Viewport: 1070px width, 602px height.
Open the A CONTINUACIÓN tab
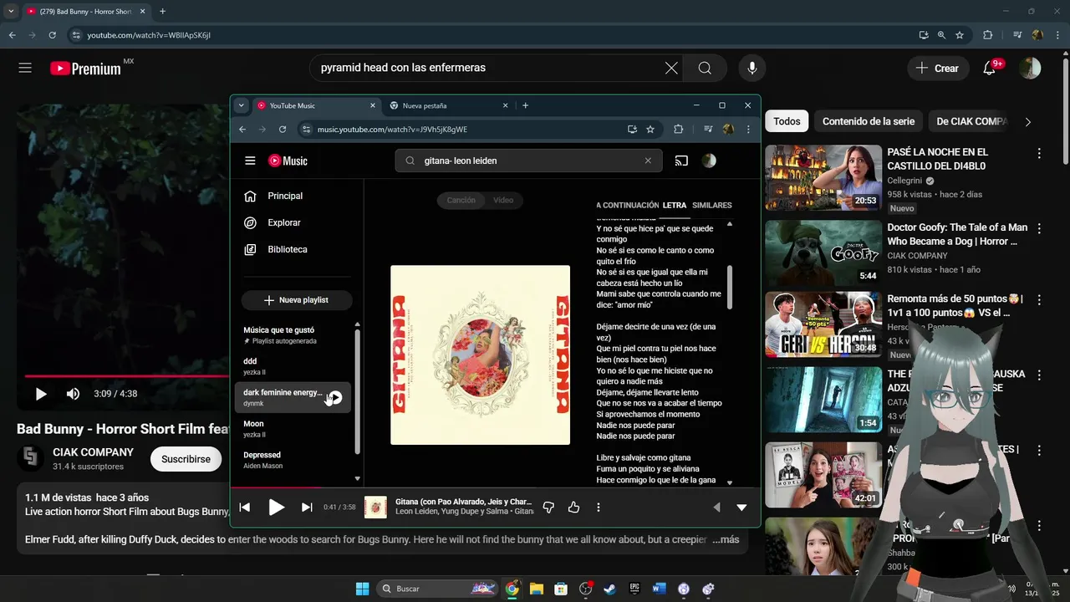point(627,205)
